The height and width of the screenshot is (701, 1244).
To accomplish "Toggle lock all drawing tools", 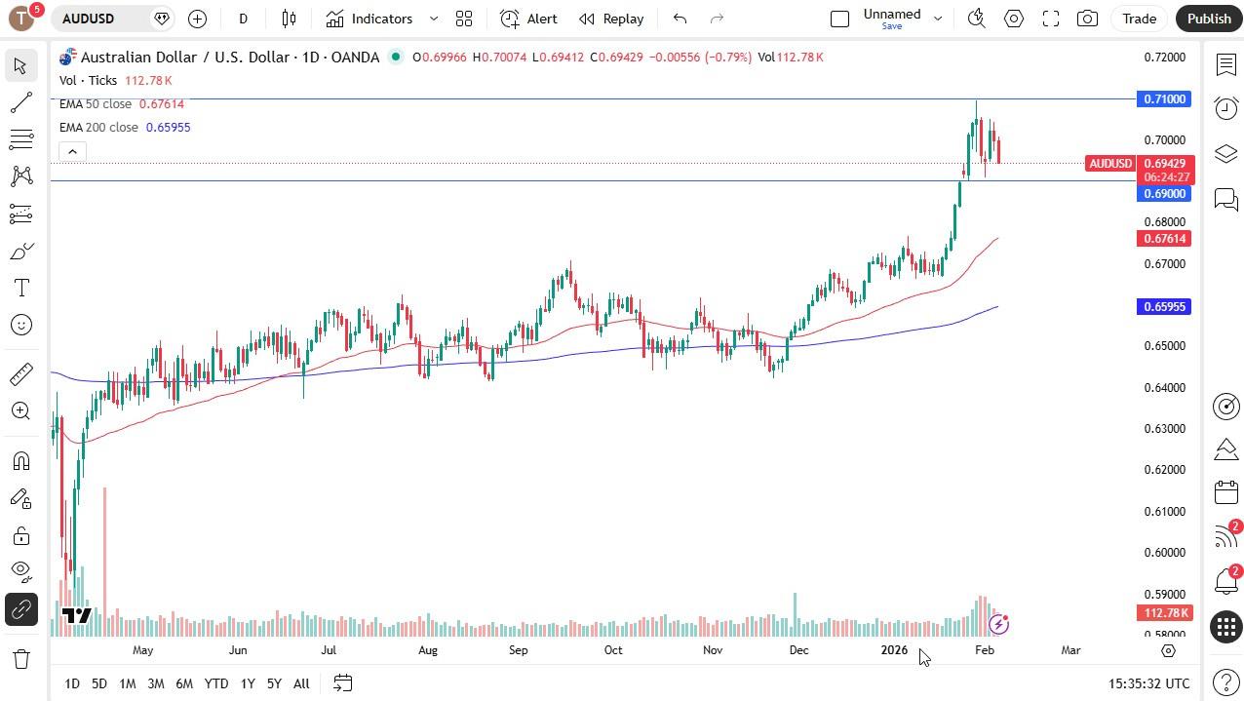I will 20,535.
